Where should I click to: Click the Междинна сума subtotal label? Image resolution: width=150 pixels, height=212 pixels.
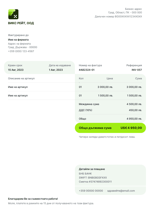(89, 104)
